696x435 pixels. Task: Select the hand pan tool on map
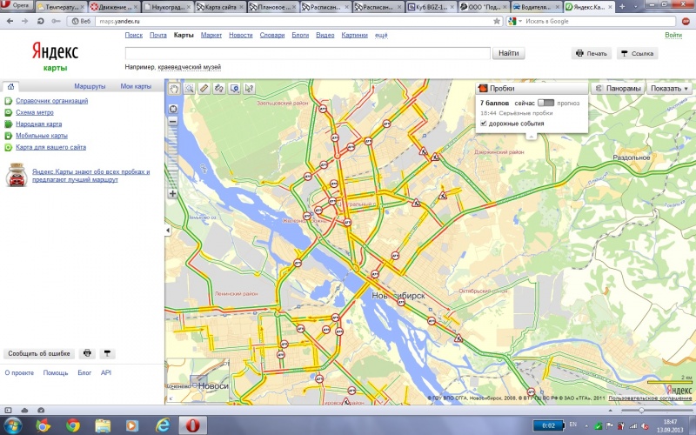tap(174, 88)
